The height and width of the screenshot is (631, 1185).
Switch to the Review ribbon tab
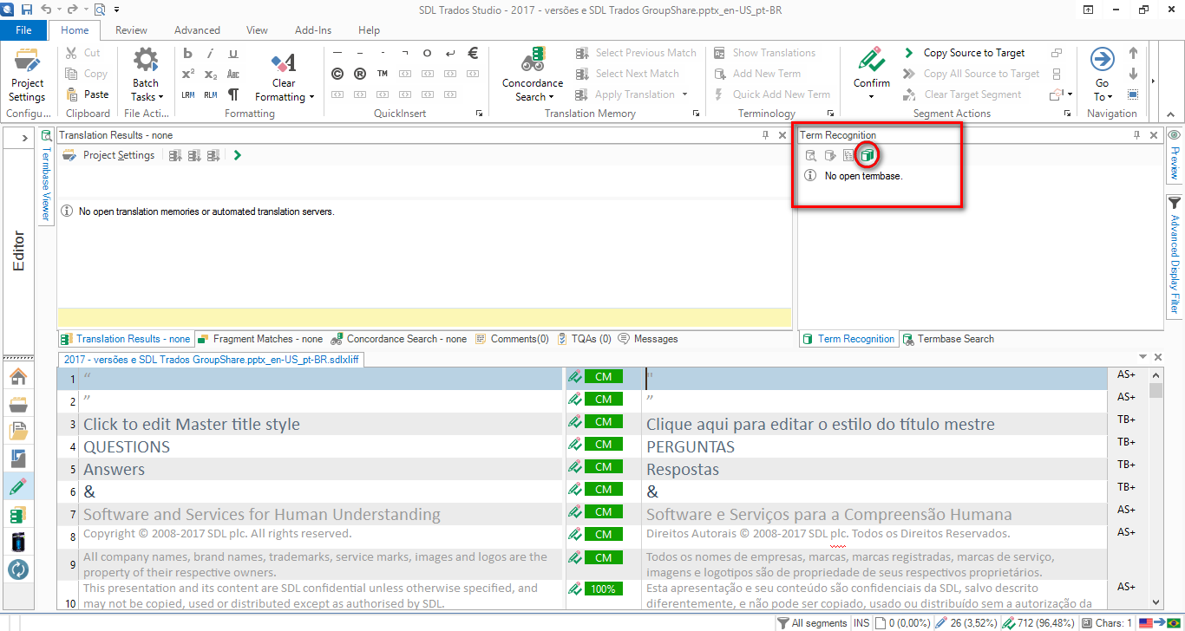point(131,30)
